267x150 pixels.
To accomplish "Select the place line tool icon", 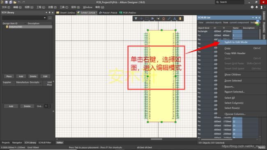I will point(169,18).
